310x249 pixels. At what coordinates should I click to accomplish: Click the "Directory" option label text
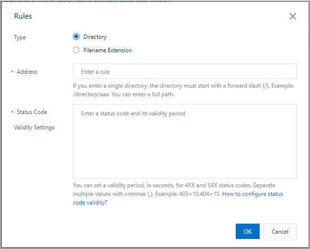[x=95, y=37]
